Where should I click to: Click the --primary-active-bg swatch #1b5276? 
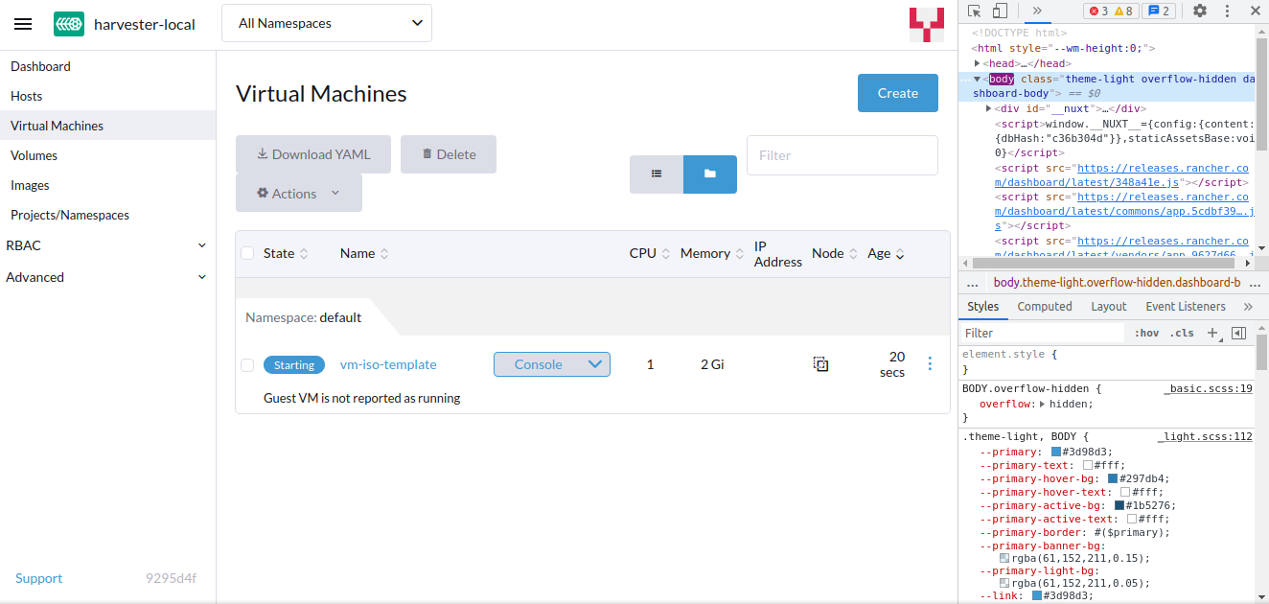(x=1119, y=505)
